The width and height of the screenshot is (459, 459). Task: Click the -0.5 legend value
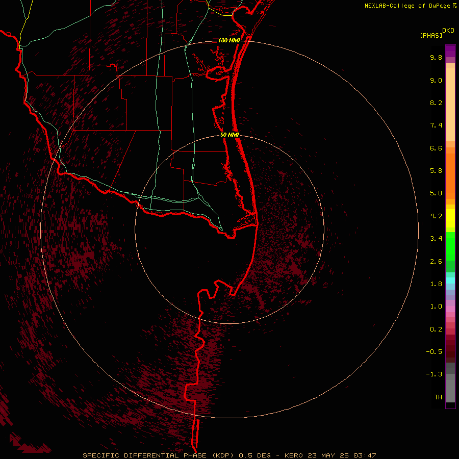[434, 352]
